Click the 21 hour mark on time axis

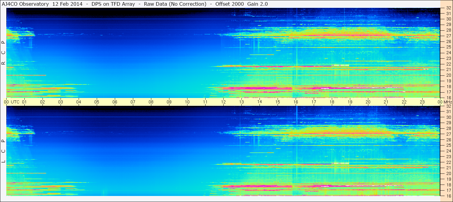pyautogui.click(x=386, y=102)
